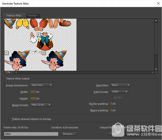The width and height of the screenshot is (162, 140).
Task: Click the left Pinocchio head sprite
Action: [17, 61]
